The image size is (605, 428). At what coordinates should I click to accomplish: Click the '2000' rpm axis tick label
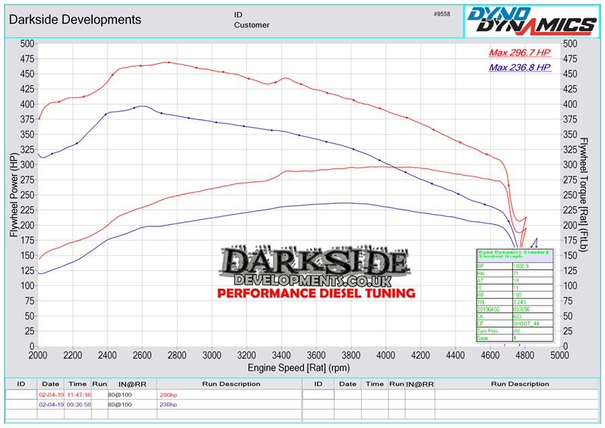38,355
